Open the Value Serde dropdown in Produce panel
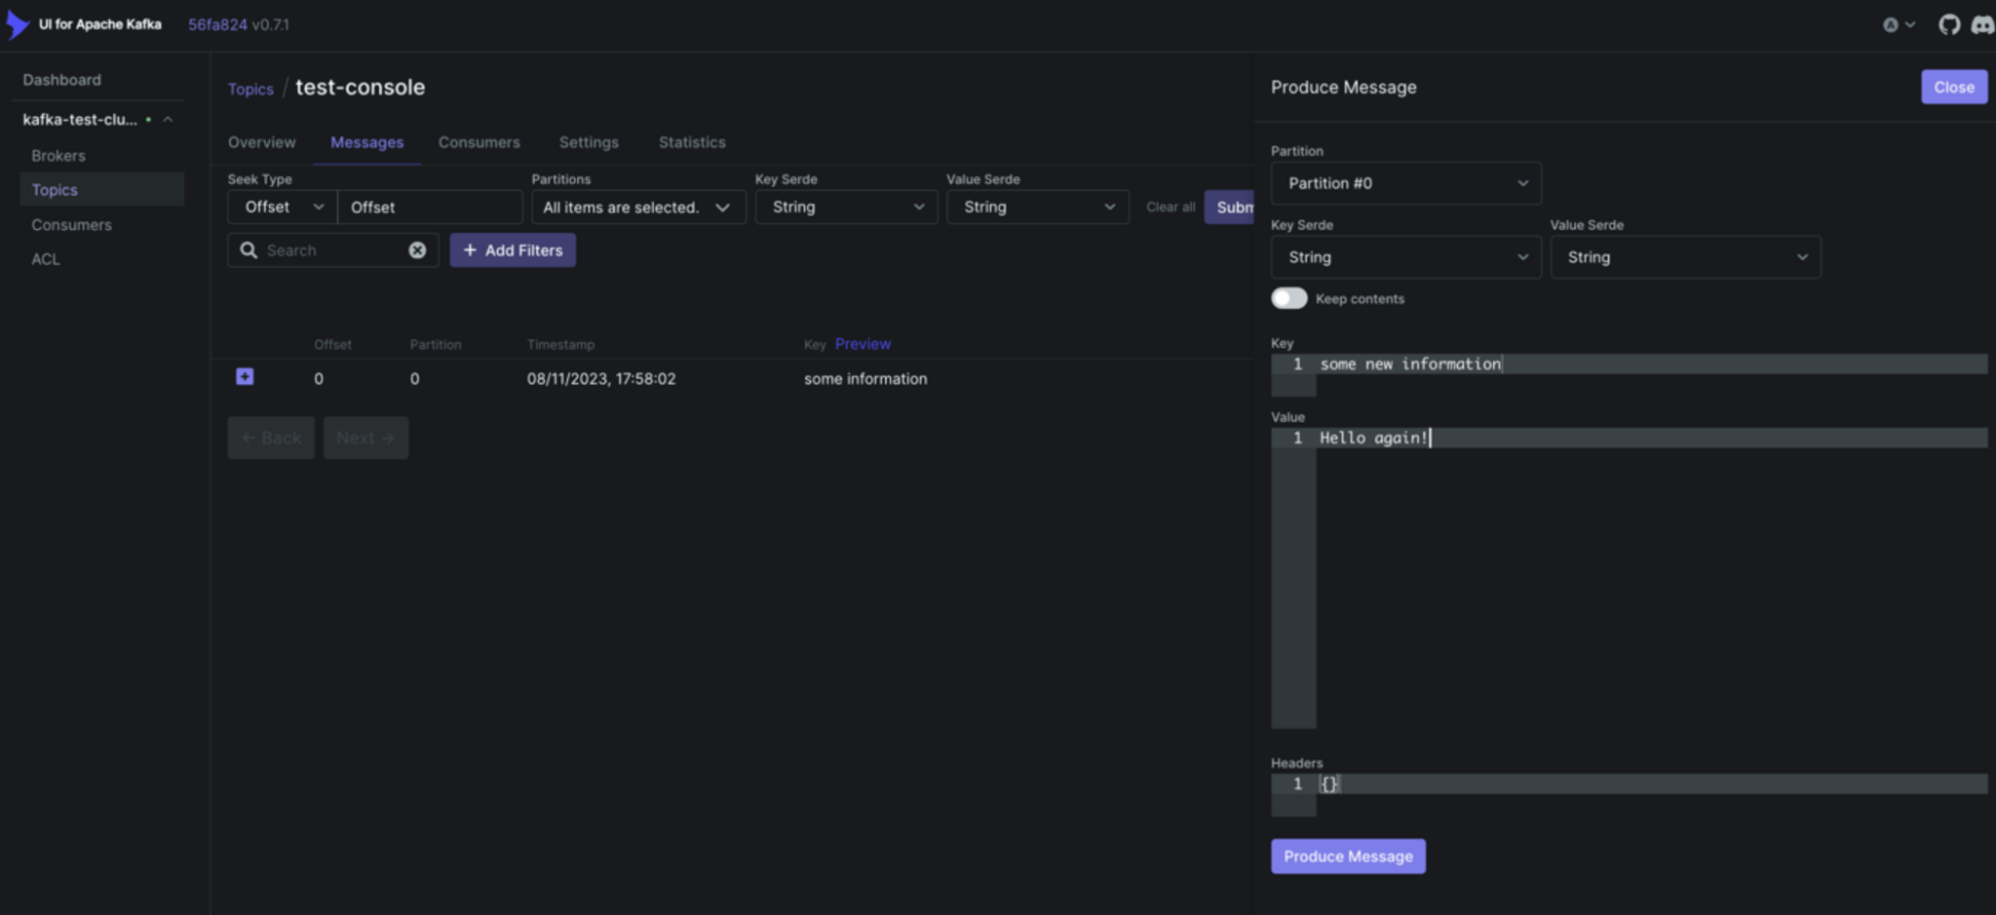The width and height of the screenshot is (1996, 915). coord(1684,256)
